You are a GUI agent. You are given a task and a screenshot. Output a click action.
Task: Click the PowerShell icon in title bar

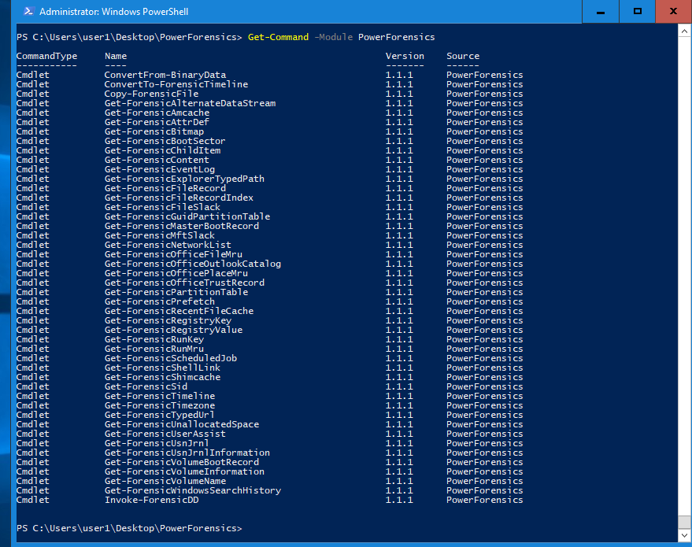click(x=28, y=11)
